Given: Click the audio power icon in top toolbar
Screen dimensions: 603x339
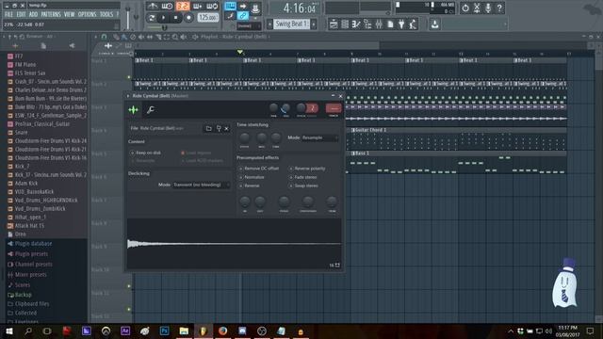Looking at the screenshot, I should click(x=465, y=8).
